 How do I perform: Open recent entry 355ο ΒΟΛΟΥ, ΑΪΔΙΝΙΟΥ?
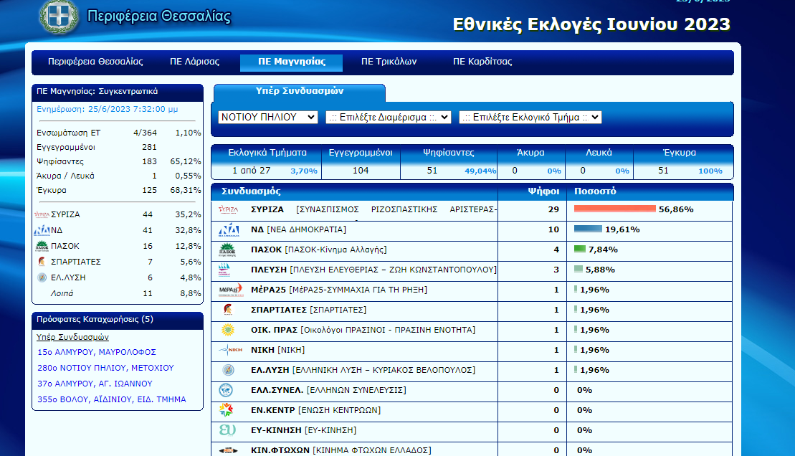(x=111, y=399)
